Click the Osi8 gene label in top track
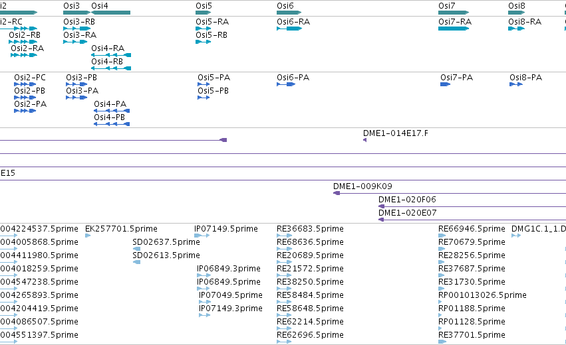566x345 pixels. coord(517,6)
